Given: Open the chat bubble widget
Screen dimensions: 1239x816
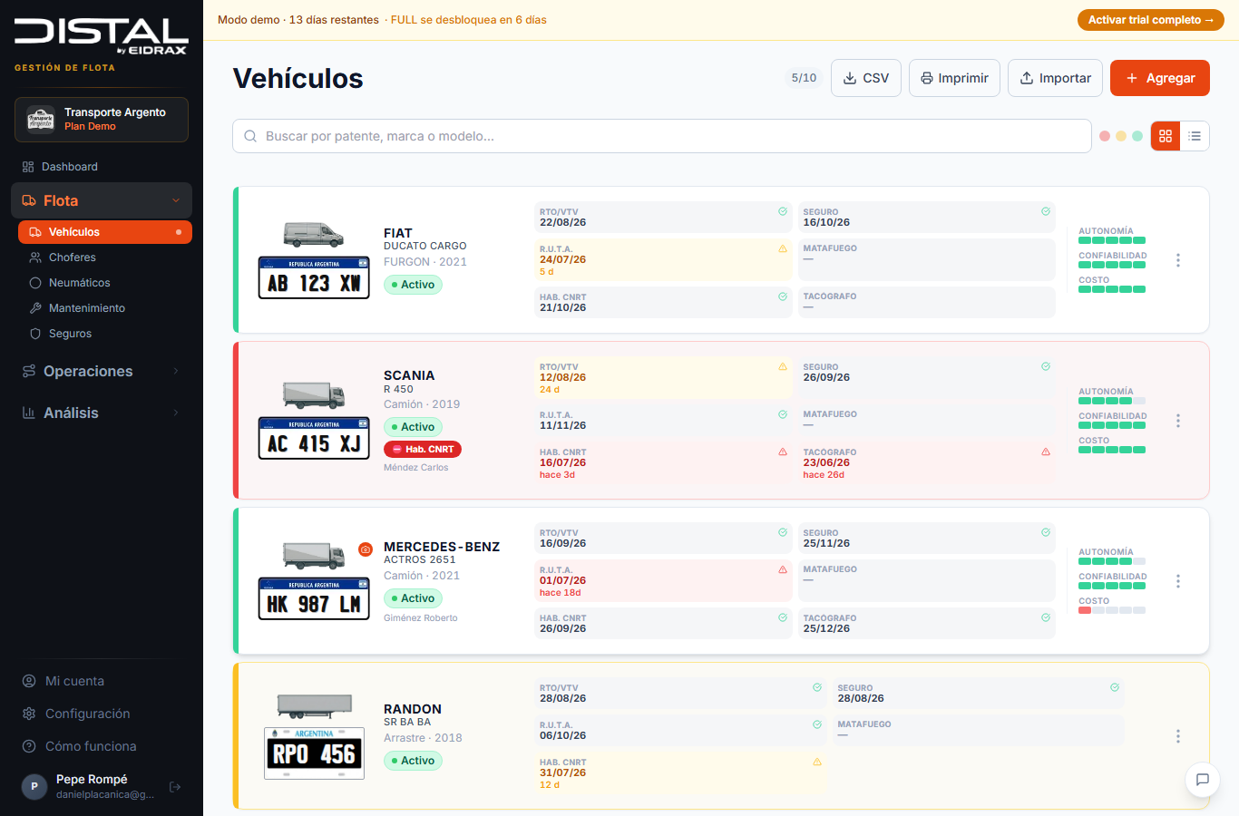Looking at the screenshot, I should [1203, 779].
